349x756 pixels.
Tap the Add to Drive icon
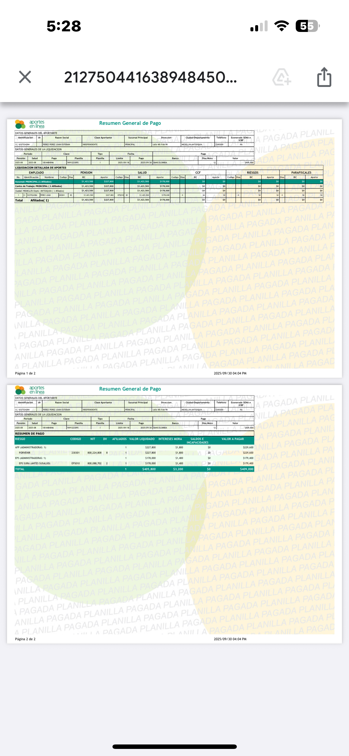click(x=281, y=77)
